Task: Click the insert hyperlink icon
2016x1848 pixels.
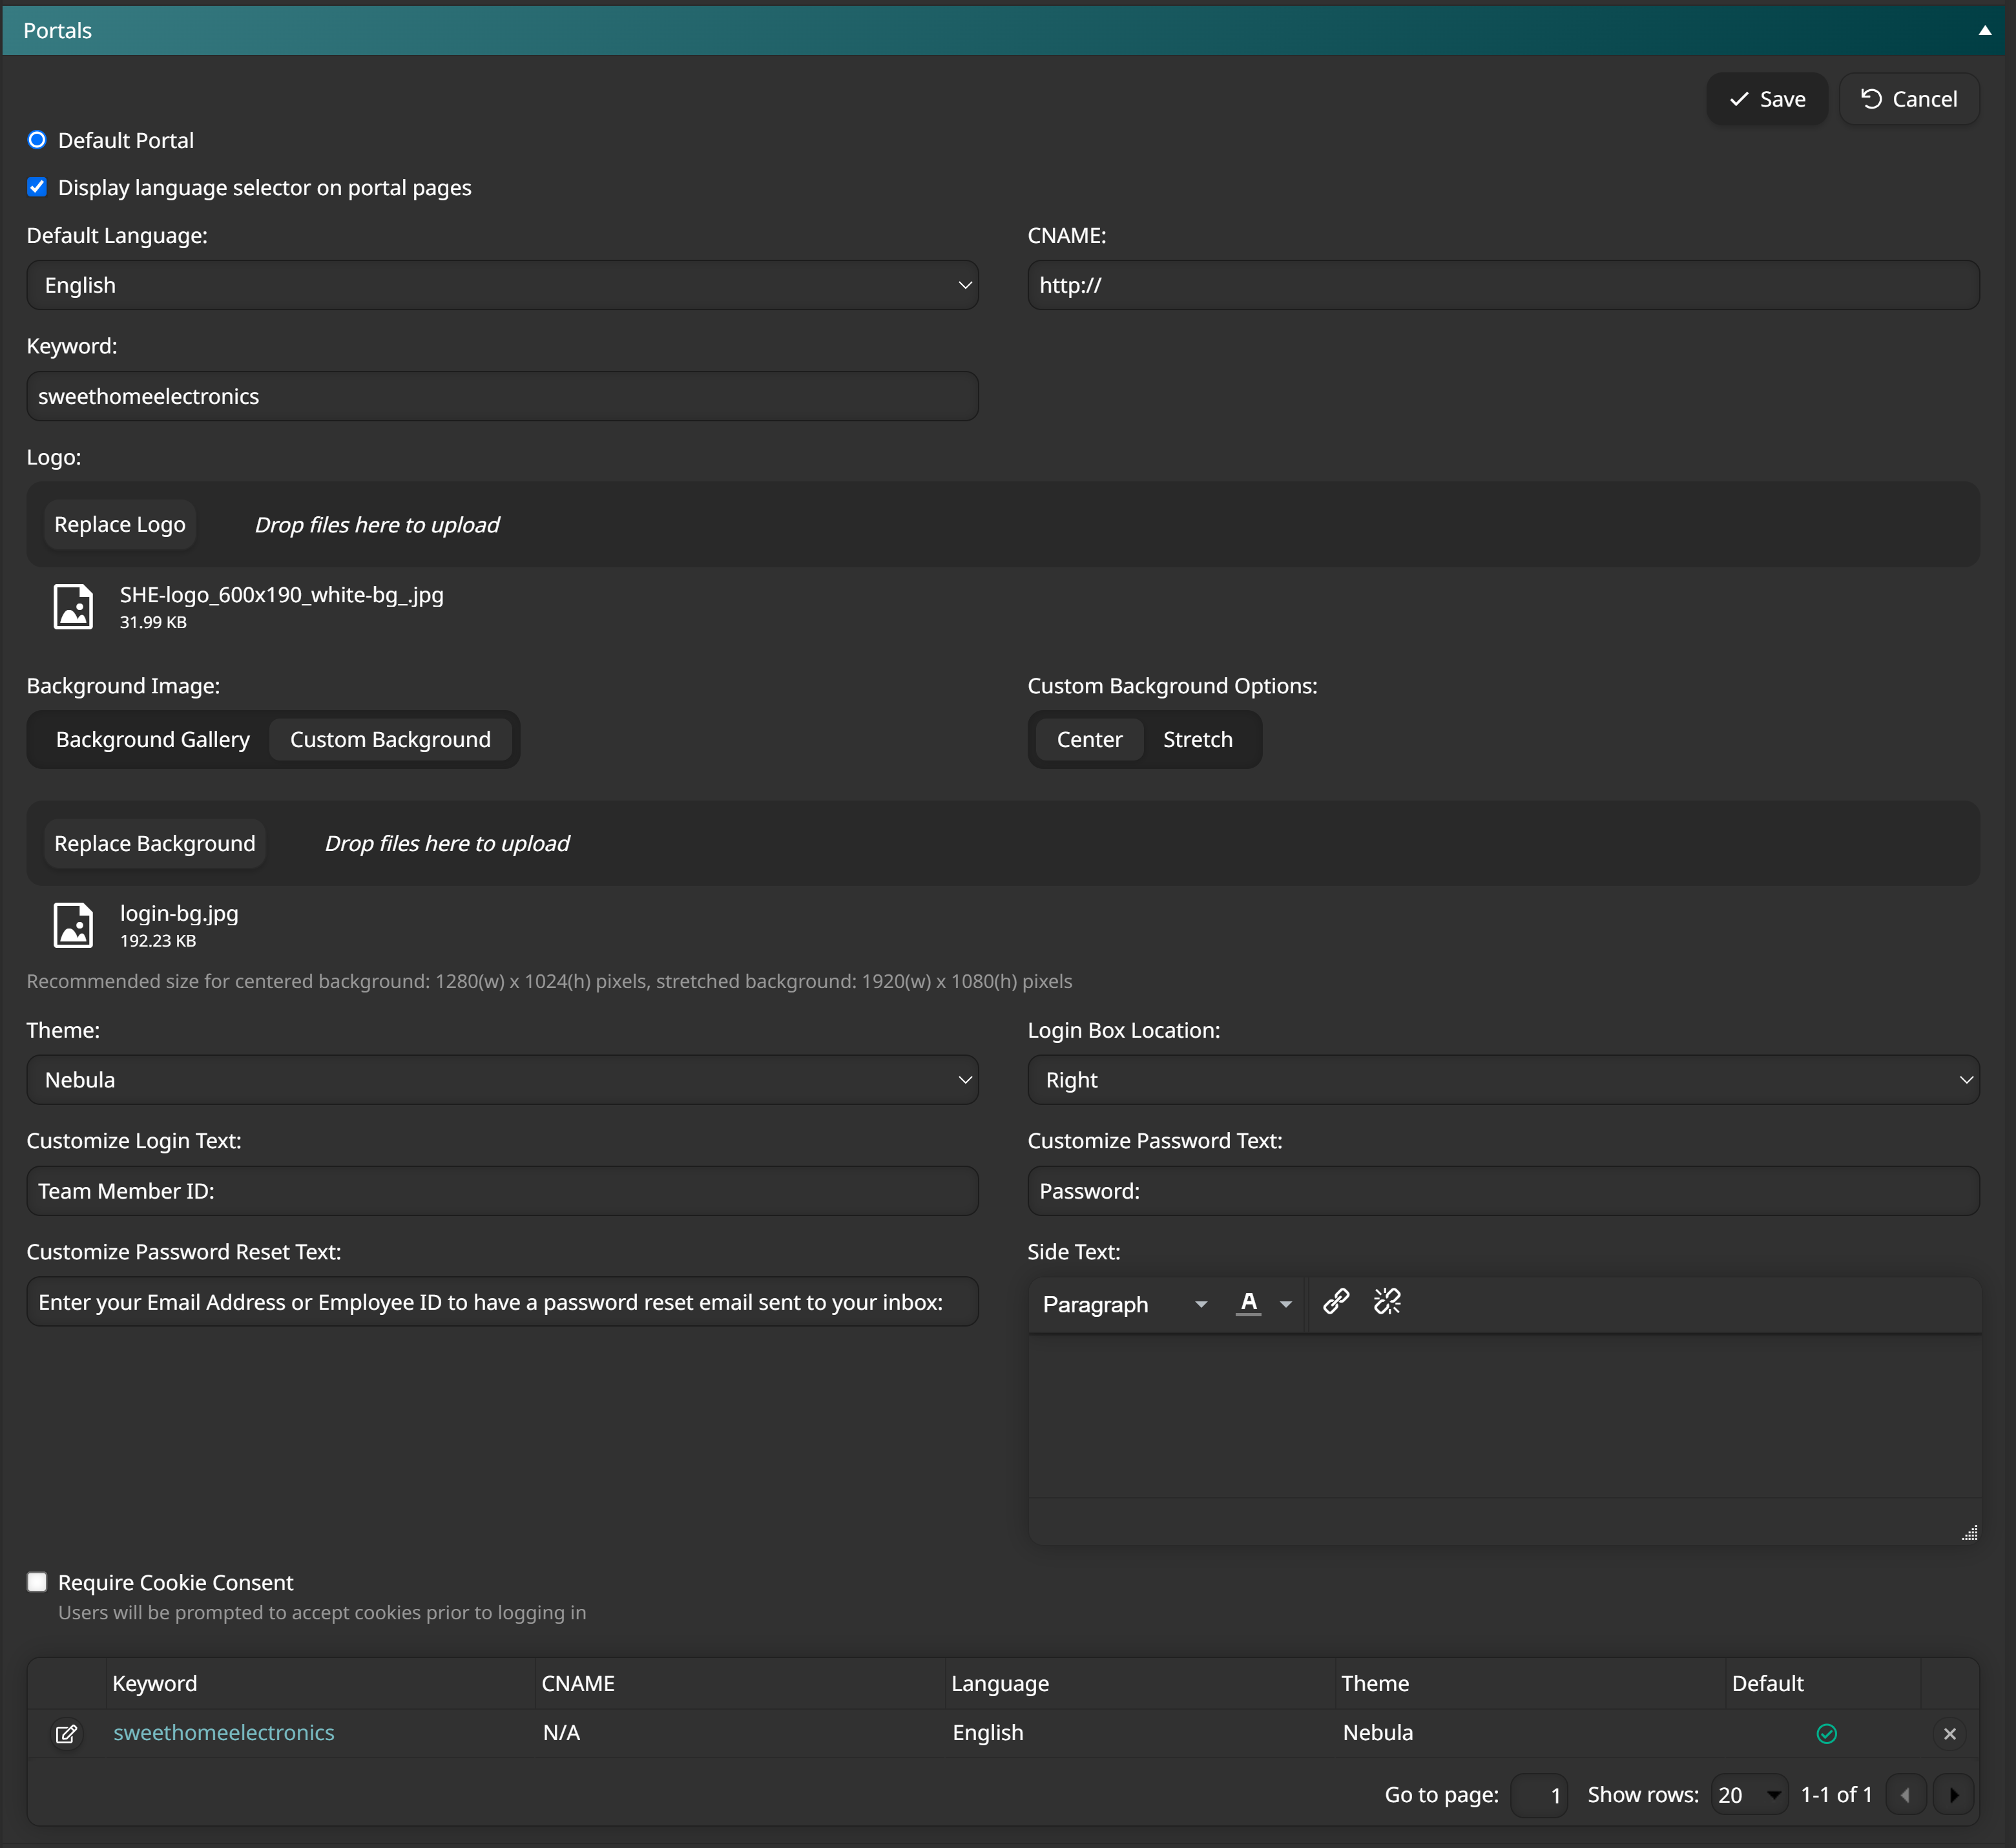Action: [x=1336, y=1302]
